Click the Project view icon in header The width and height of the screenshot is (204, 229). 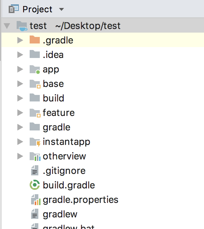pyautogui.click(x=14, y=9)
